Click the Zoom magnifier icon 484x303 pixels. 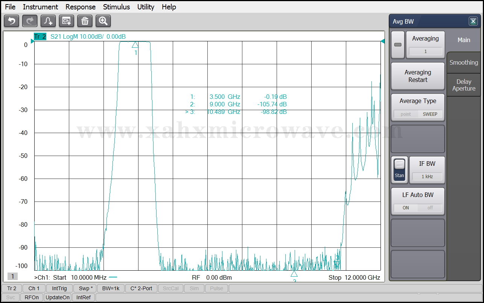point(103,21)
